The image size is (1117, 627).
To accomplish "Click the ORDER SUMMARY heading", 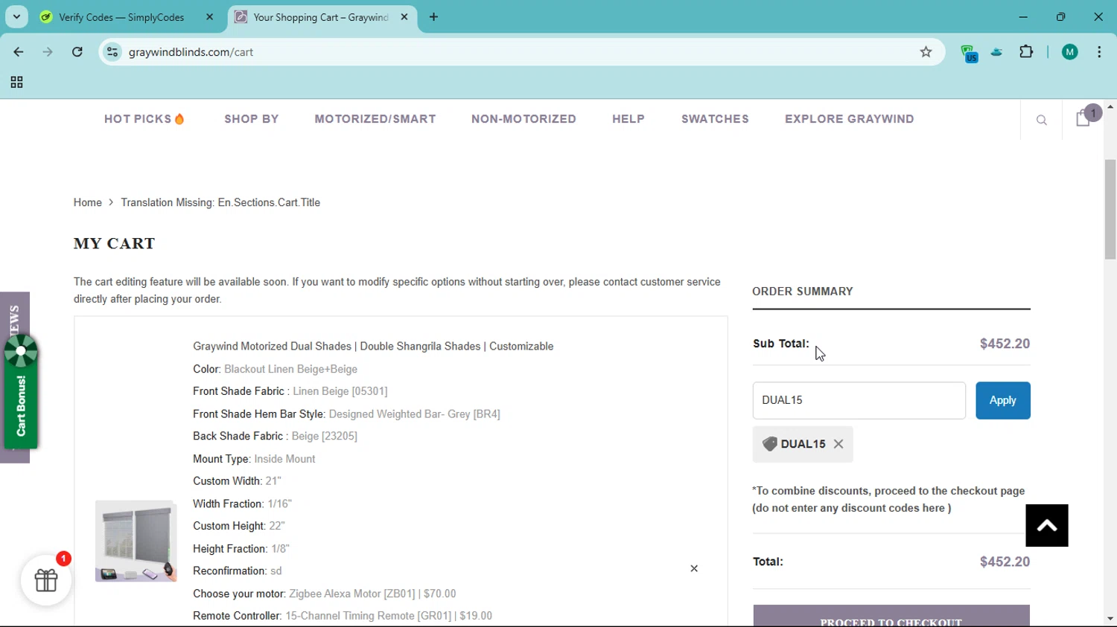I will tap(803, 292).
